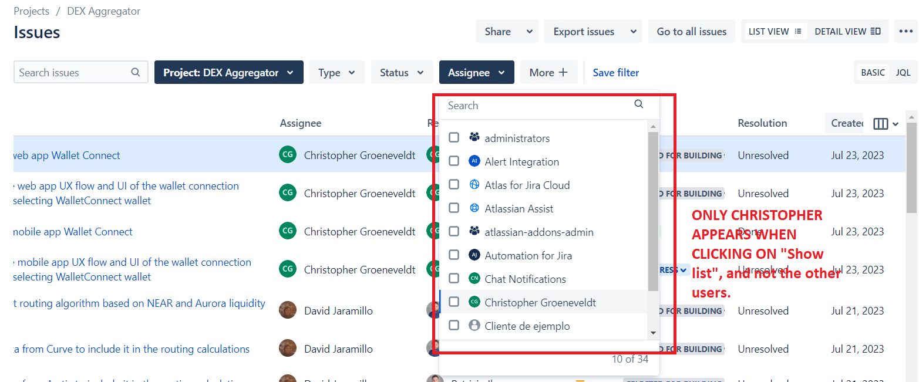The height and width of the screenshot is (382, 919).
Task: Click Christopher Groeneveldt's CG avatar icon
Action: click(288, 154)
